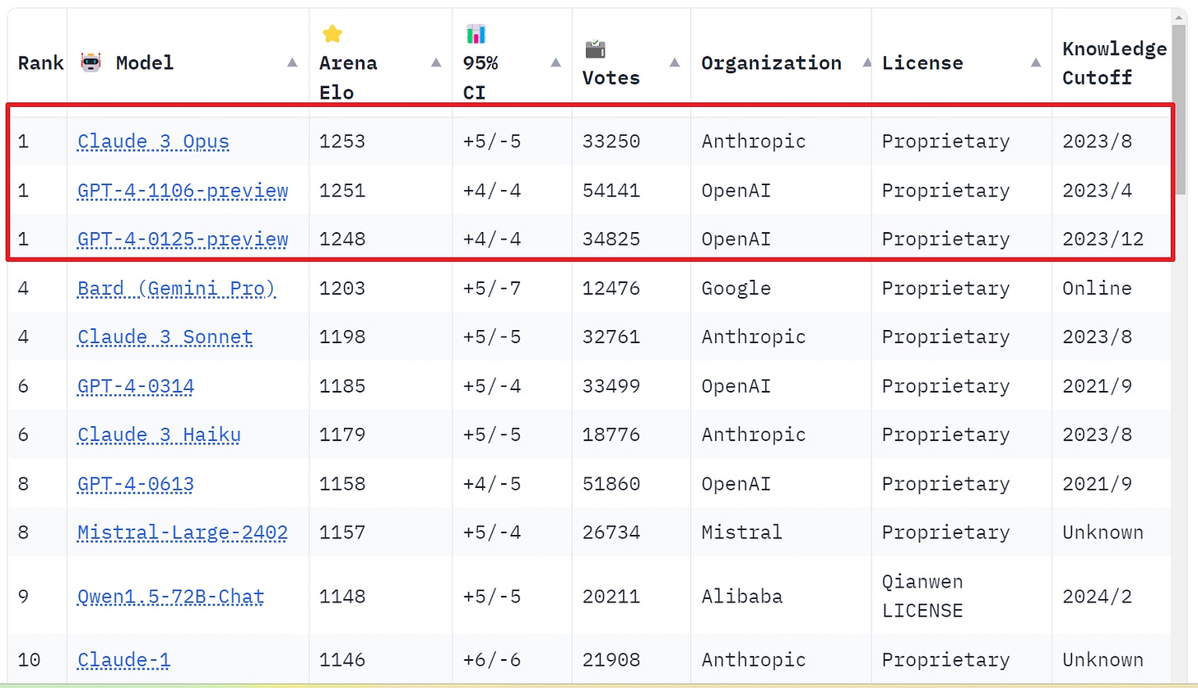Image resolution: width=1198 pixels, height=688 pixels.
Task: Click votes count 12476
Action: coord(611,289)
